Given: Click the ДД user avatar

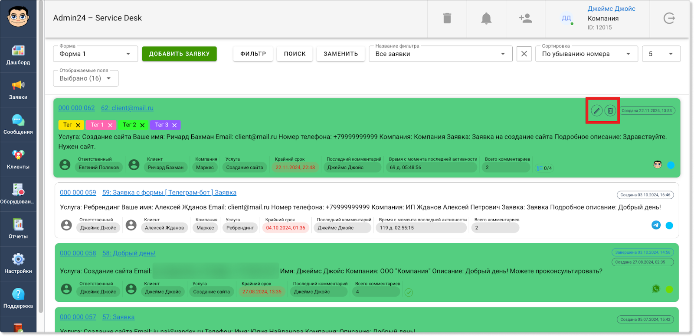Looking at the screenshot, I should point(566,18).
